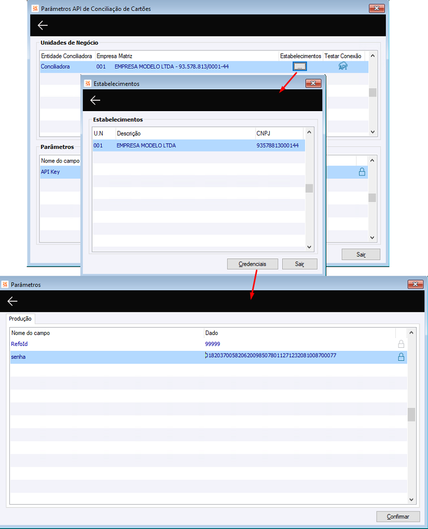
Task: Click the app icon in the Parâmetros title bar
Action: pos(5,284)
